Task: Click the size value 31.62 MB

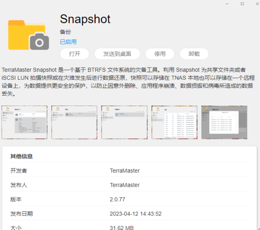Action: pyautogui.click(x=122, y=228)
